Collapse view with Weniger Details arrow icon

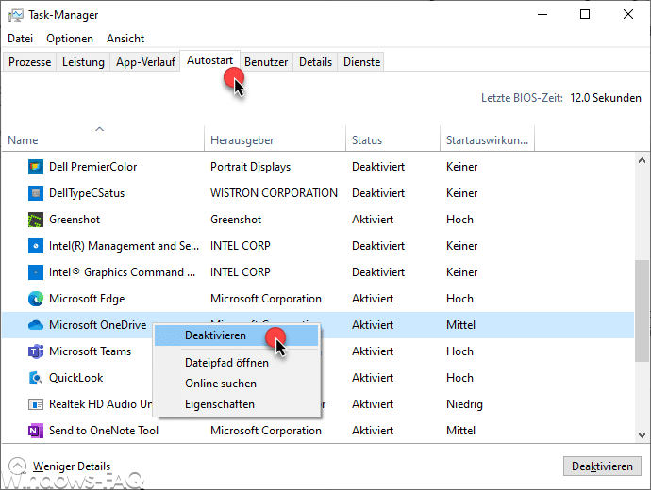pyautogui.click(x=17, y=466)
